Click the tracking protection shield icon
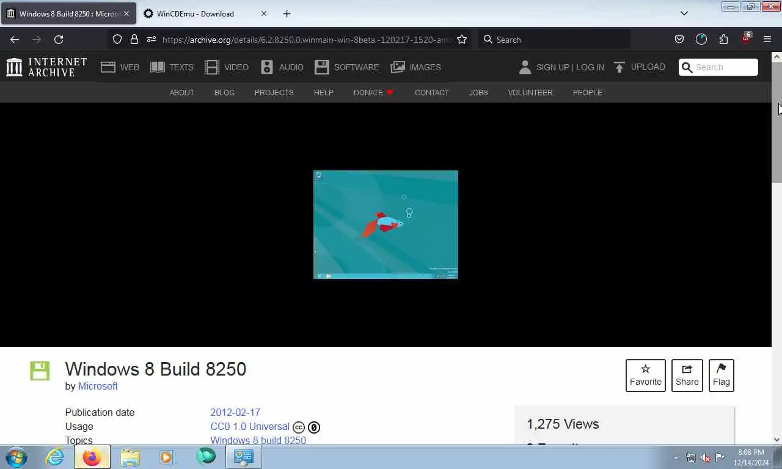Viewport: 782px width, 469px height. point(117,39)
